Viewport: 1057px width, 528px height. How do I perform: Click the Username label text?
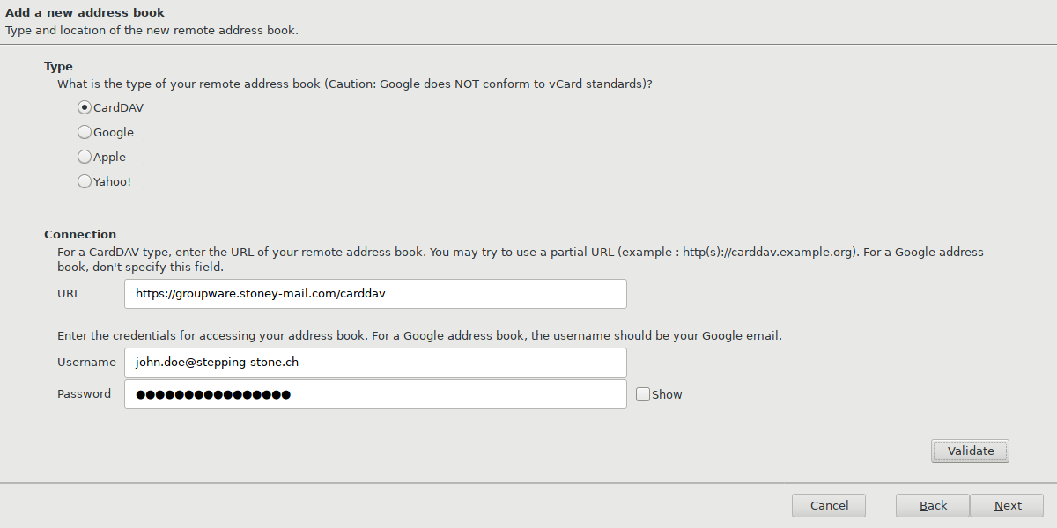pos(86,362)
